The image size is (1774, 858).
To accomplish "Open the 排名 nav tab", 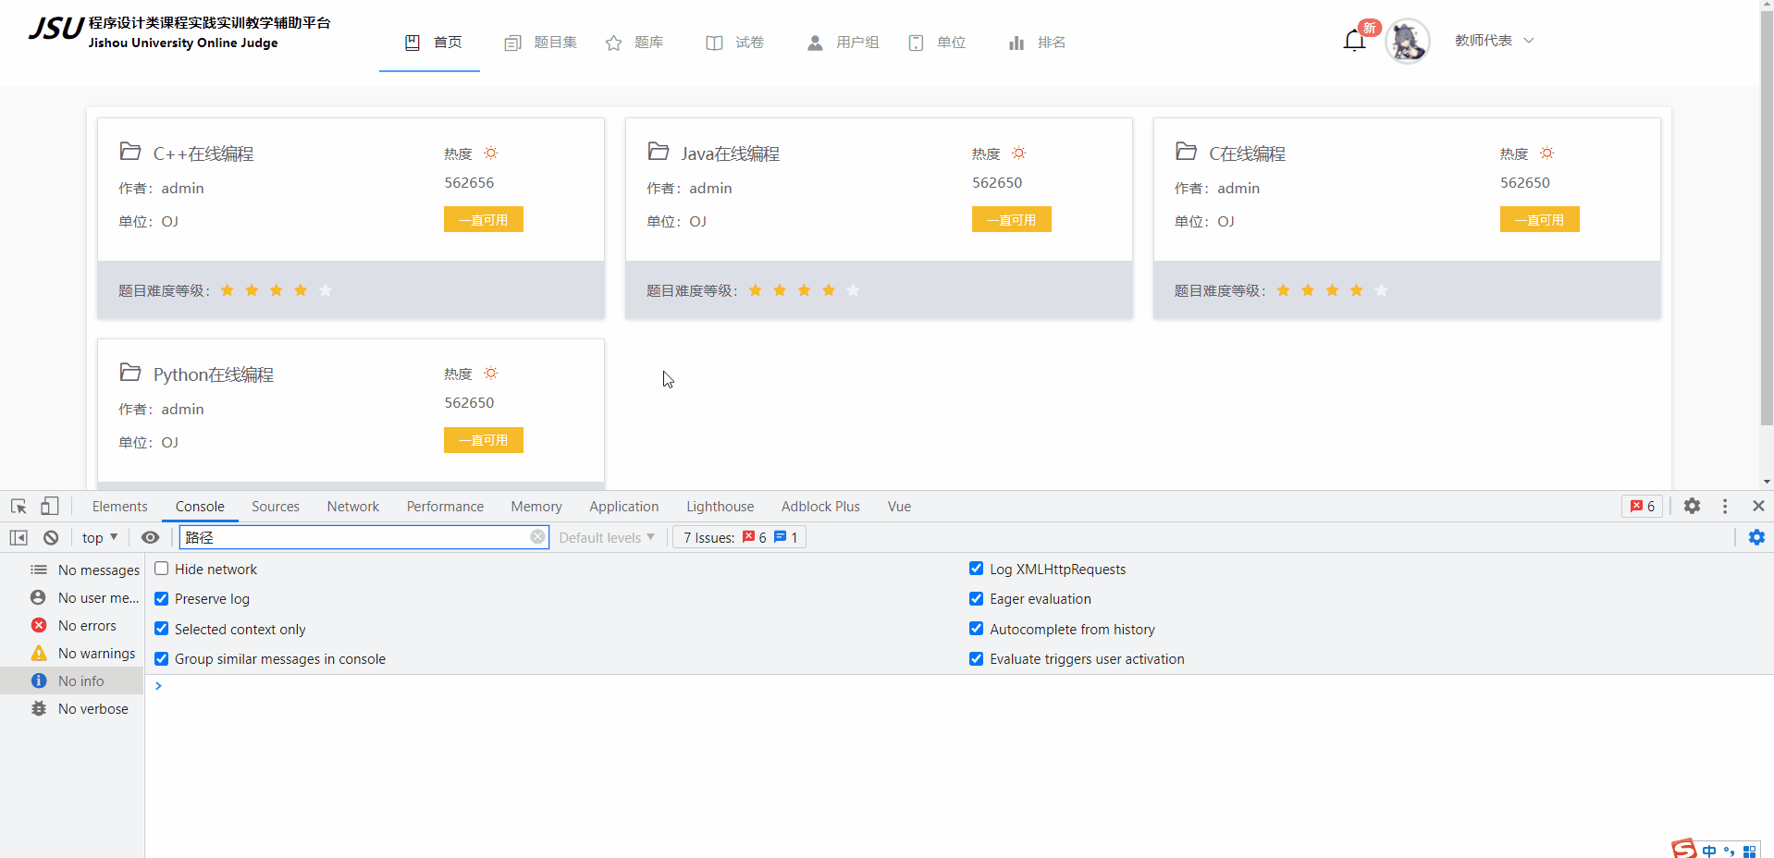I will [x=1037, y=43].
